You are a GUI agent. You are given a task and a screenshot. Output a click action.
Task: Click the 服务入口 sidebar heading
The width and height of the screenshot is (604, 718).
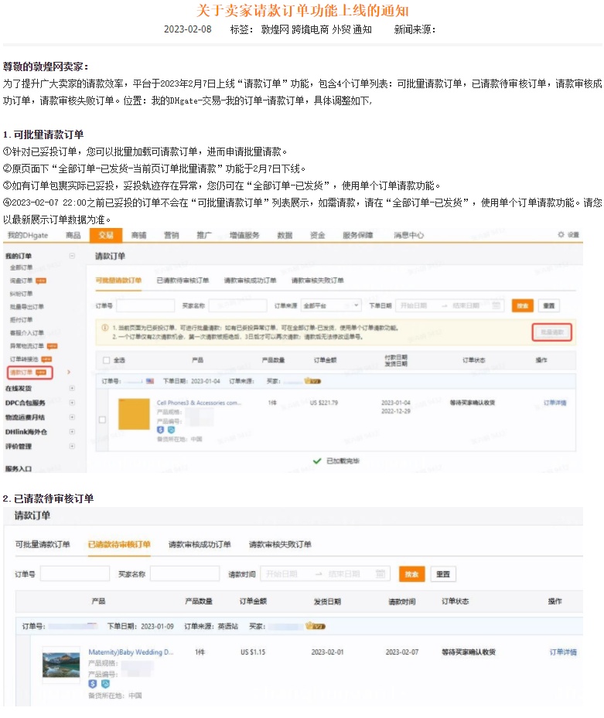point(19,468)
